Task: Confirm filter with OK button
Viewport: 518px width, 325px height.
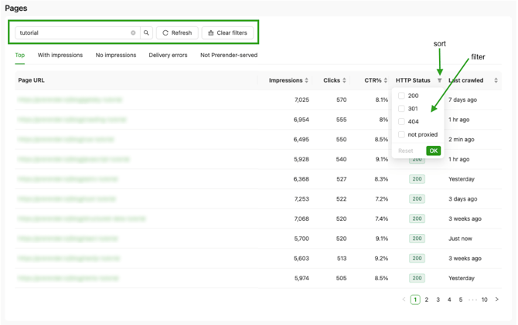Action: (x=434, y=151)
